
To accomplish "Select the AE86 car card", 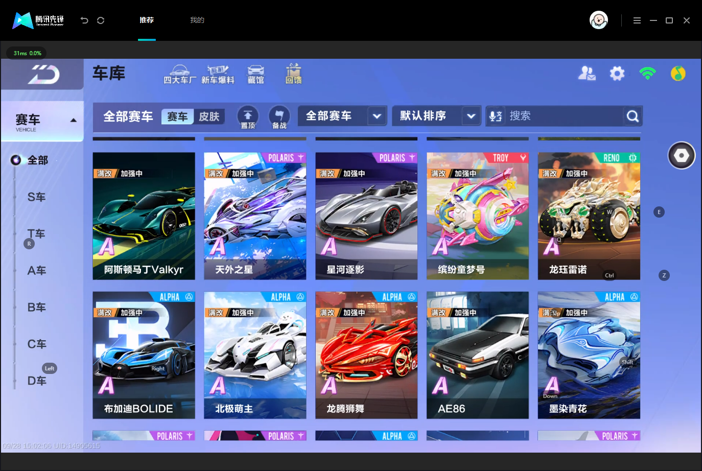I will pos(478,355).
